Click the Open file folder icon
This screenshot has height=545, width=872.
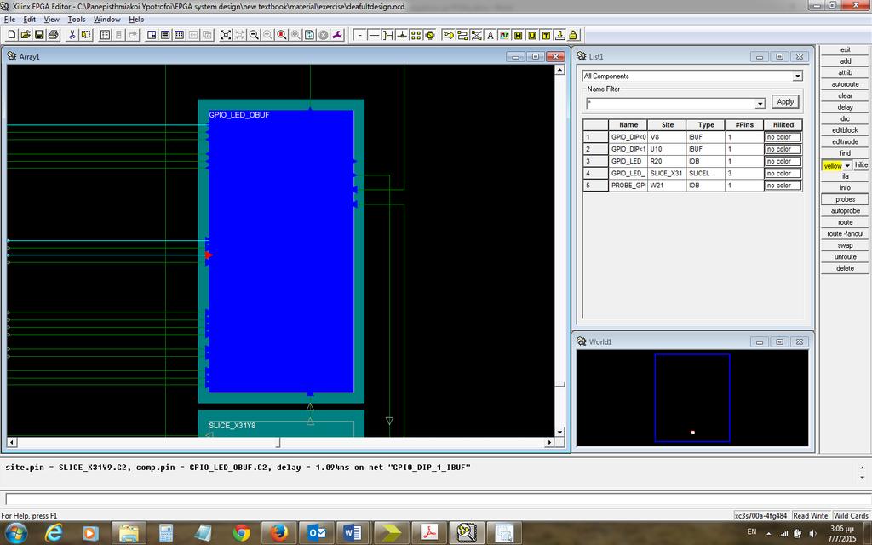coord(26,35)
